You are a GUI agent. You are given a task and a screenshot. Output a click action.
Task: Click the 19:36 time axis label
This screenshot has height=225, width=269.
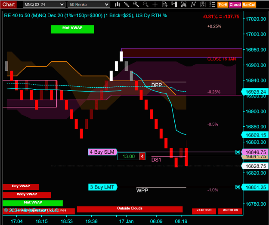click(x=91, y=222)
